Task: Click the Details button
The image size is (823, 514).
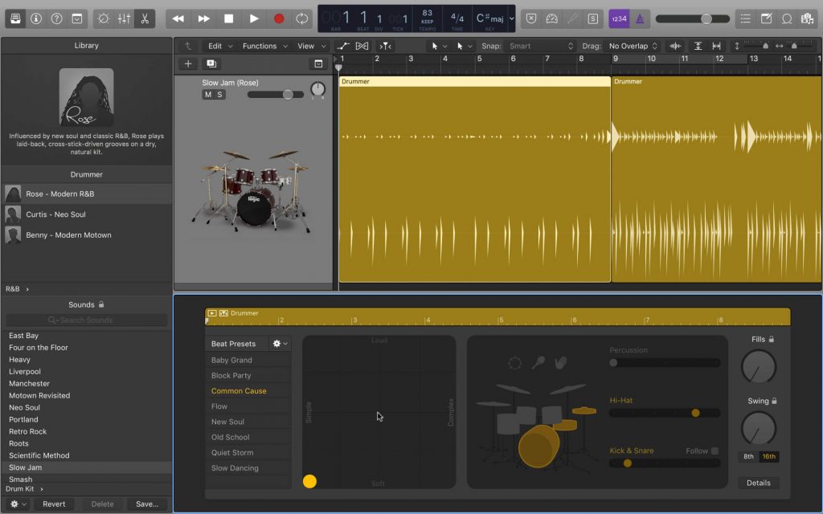Action: (758, 483)
